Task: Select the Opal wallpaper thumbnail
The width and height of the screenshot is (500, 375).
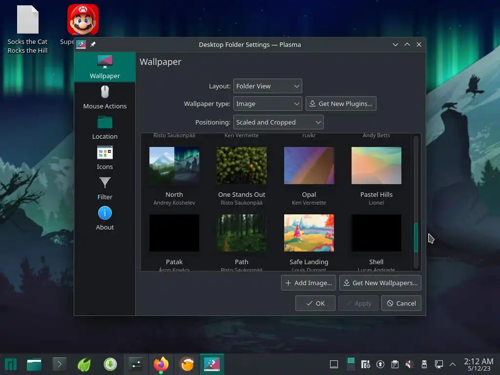Action: (309, 166)
